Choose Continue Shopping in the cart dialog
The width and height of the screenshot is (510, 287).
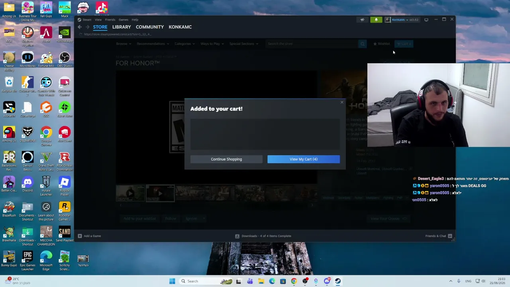226,159
